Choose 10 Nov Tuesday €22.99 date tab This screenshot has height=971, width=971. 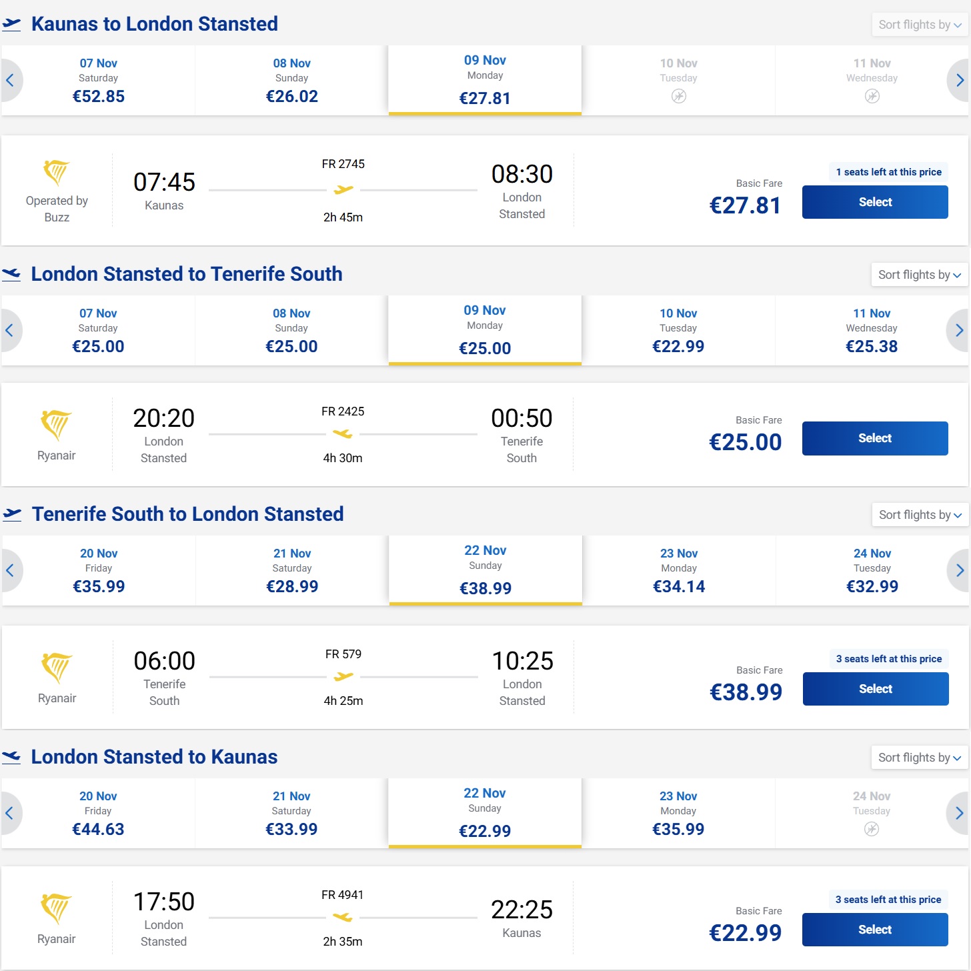coord(678,331)
